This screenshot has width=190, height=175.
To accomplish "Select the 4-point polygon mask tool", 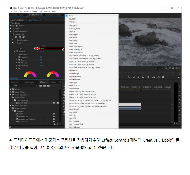I will pos(20,37).
